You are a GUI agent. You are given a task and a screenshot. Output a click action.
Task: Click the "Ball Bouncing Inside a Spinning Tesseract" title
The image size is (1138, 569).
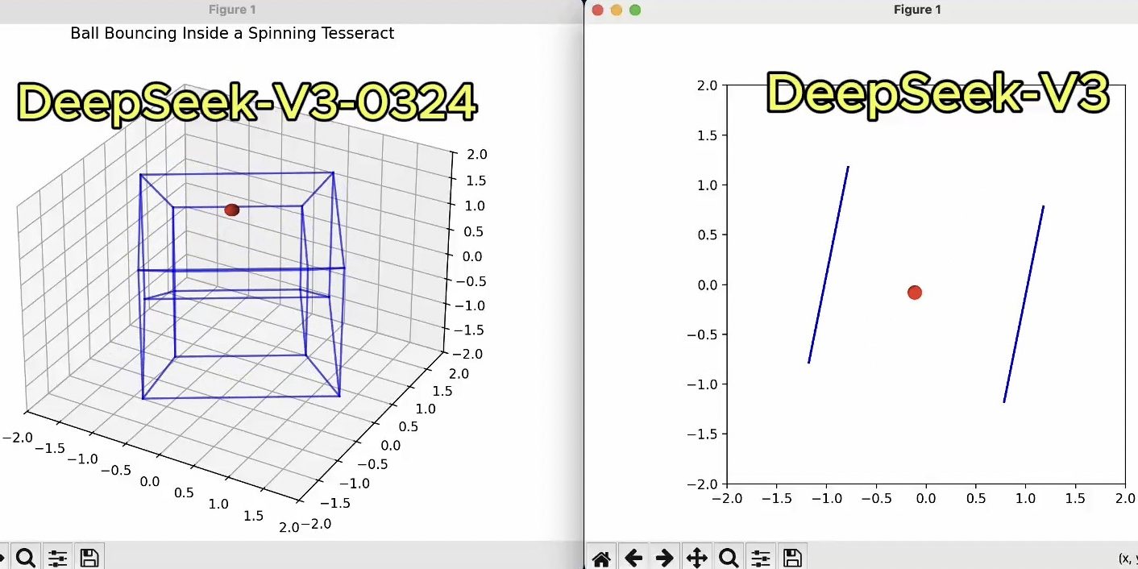click(232, 34)
